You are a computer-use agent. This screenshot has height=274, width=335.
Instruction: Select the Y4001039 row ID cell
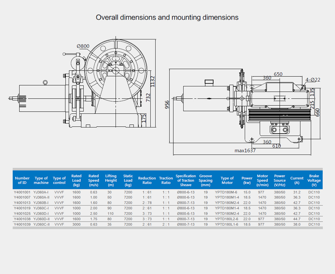click(x=22, y=224)
